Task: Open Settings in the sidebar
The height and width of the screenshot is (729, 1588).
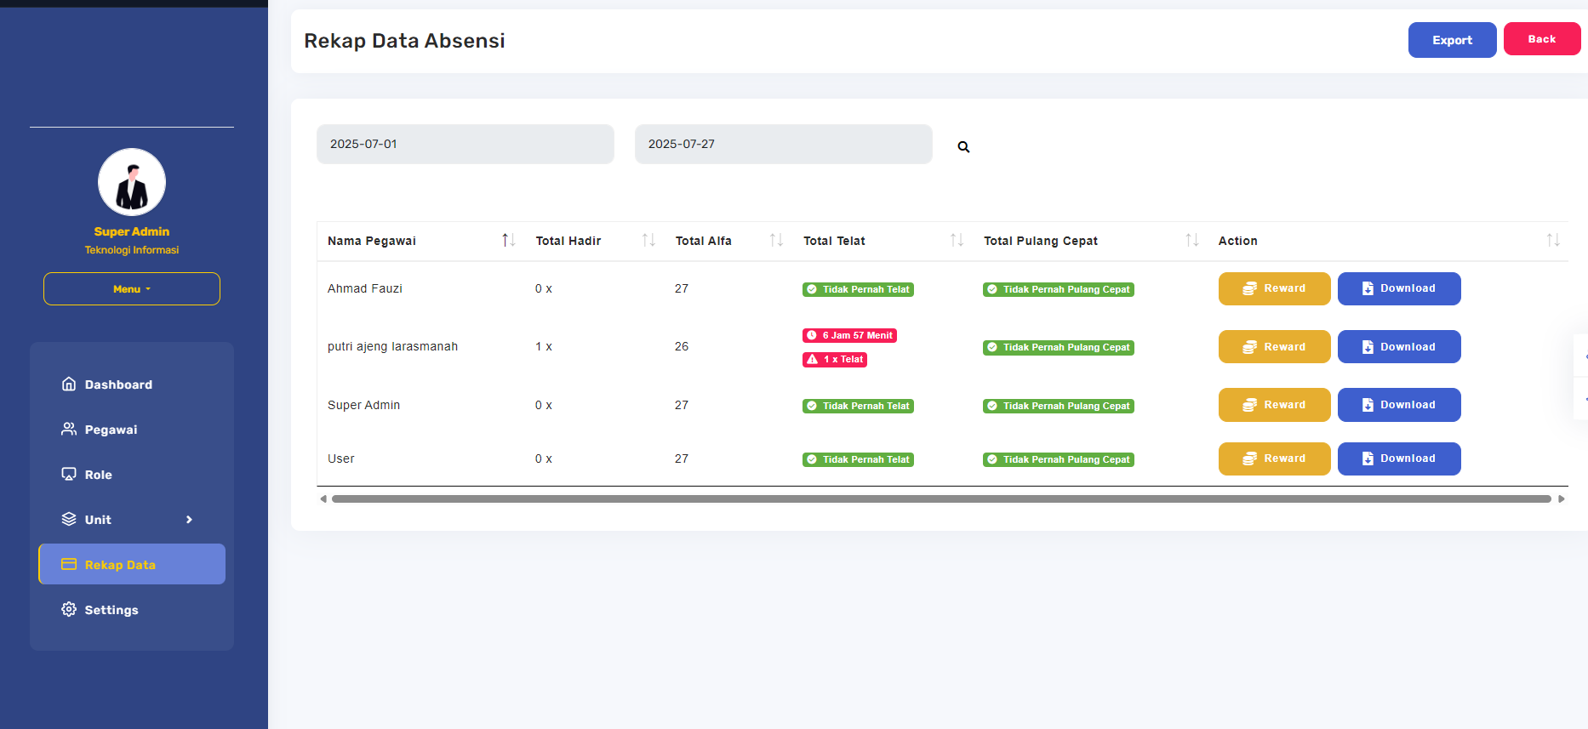Action: click(111, 610)
